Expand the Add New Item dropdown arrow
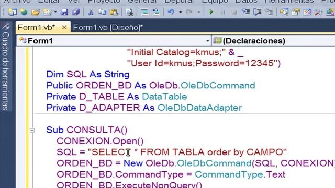This screenshot has width=335, height=188. pos(55,12)
